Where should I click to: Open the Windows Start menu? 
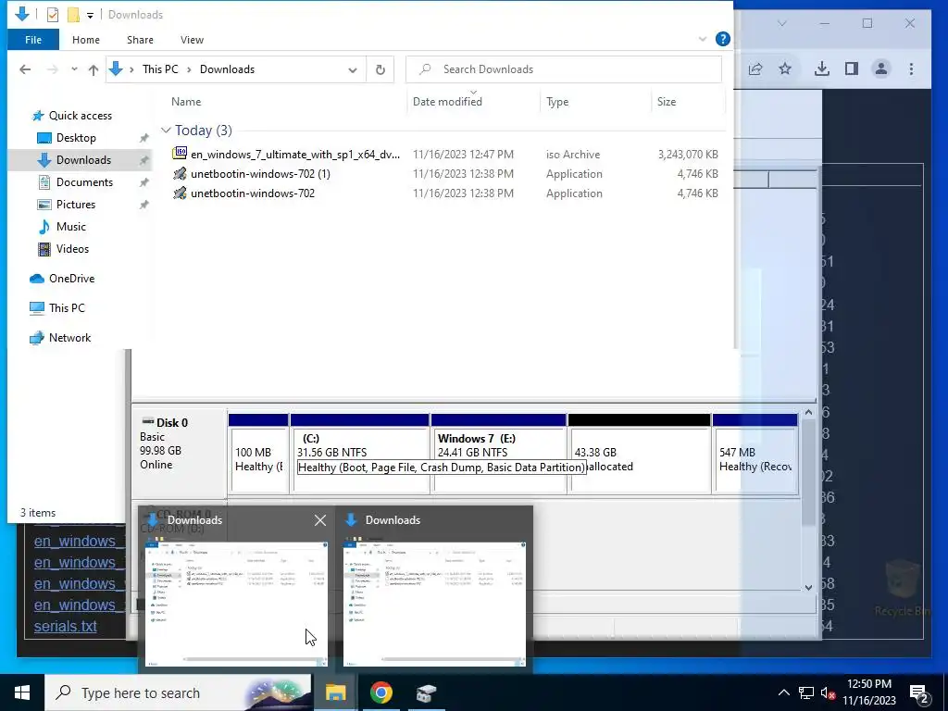tap(22, 692)
